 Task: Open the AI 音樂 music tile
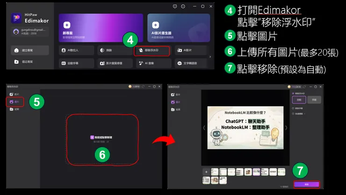point(153,63)
